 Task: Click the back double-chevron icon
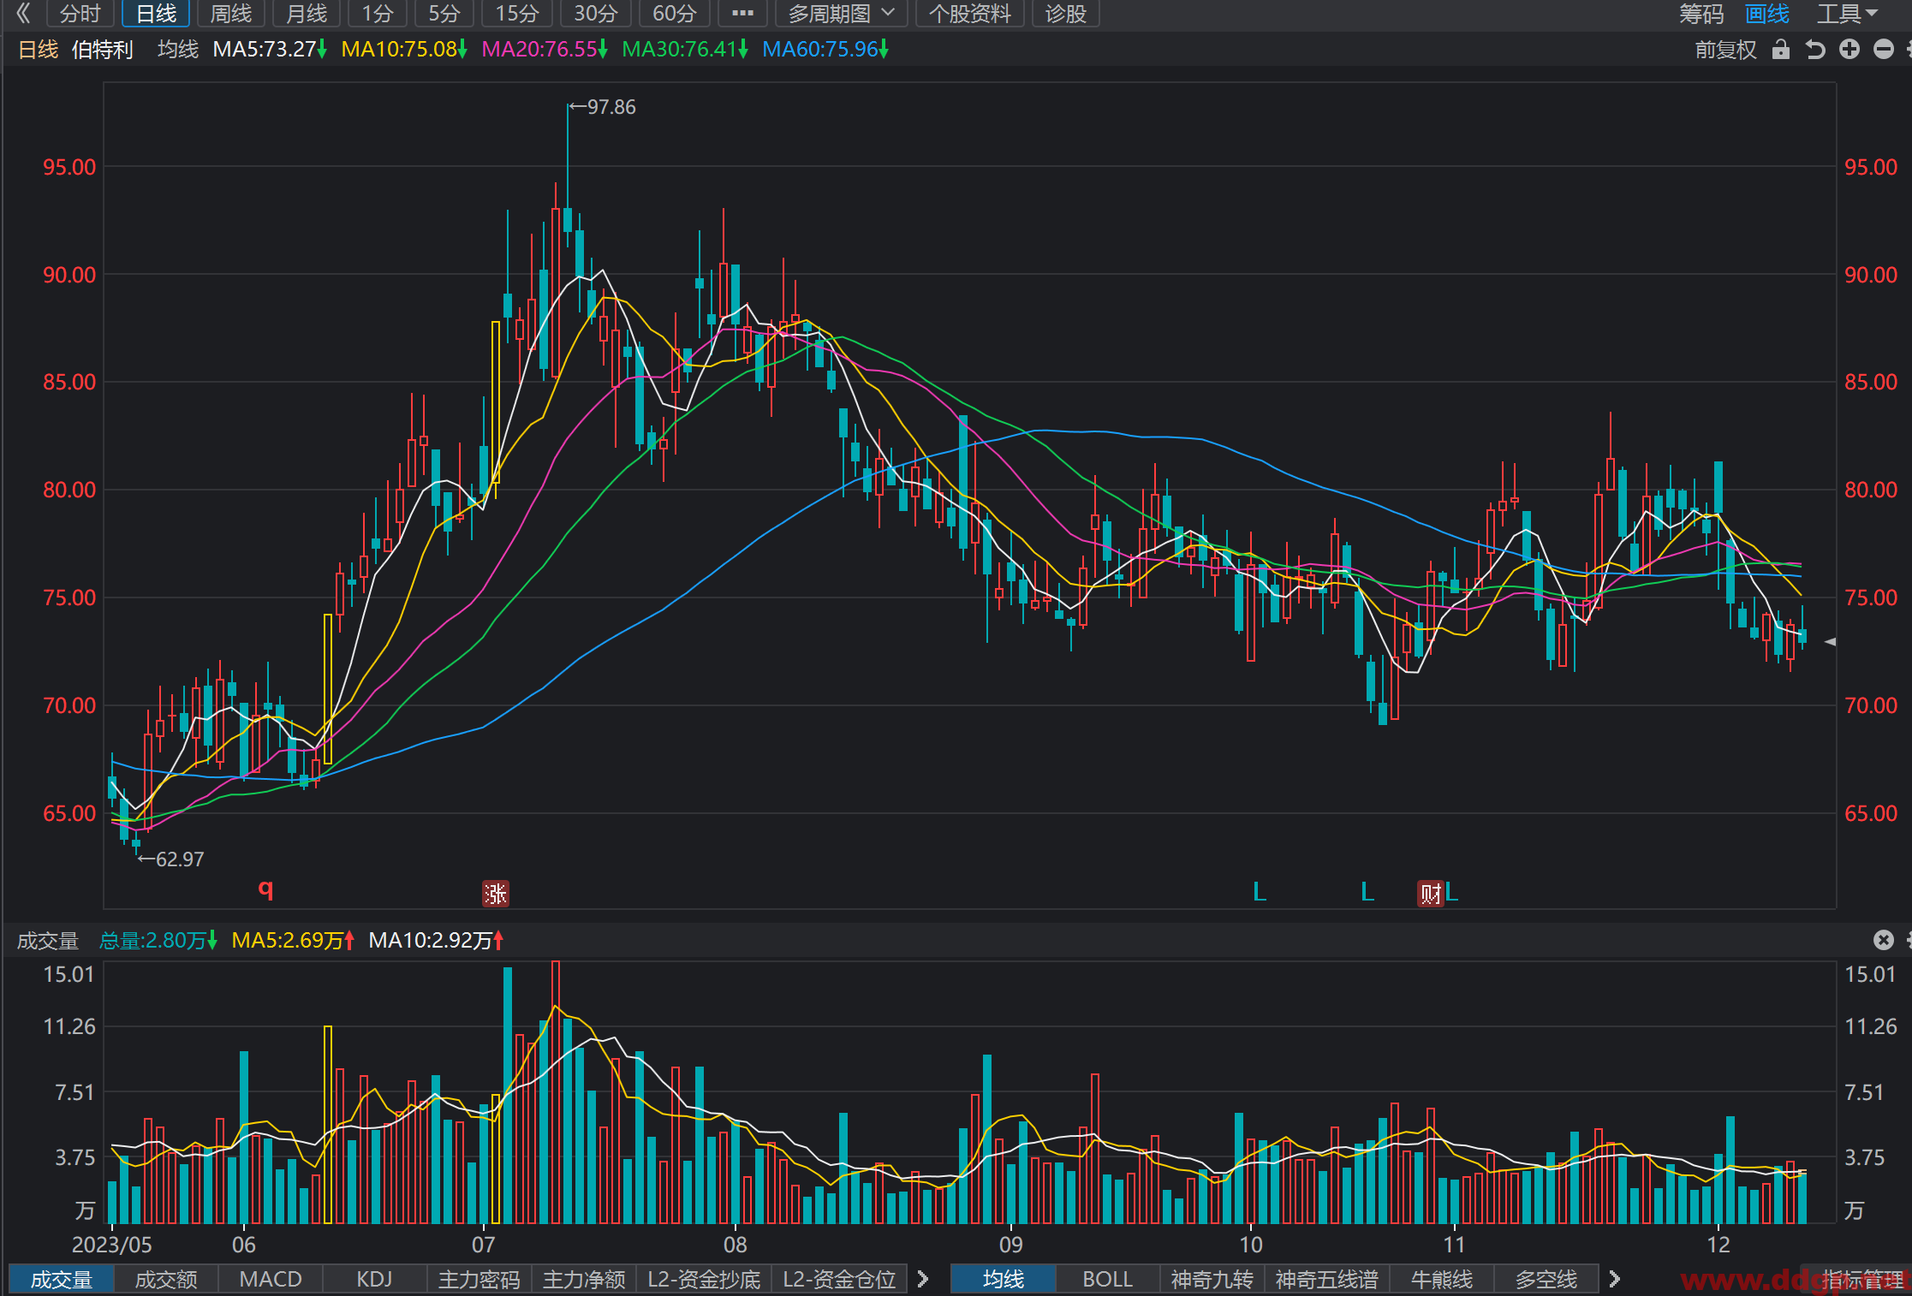(23, 14)
